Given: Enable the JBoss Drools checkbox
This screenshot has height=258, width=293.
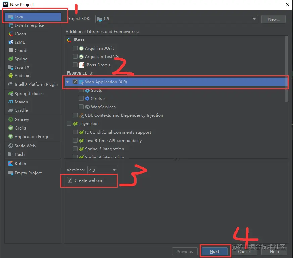Looking at the screenshot, I should click(x=75, y=65).
